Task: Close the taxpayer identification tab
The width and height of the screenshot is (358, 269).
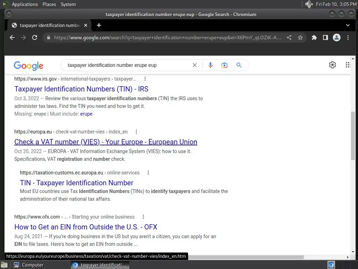Action: pyautogui.click(x=86, y=25)
